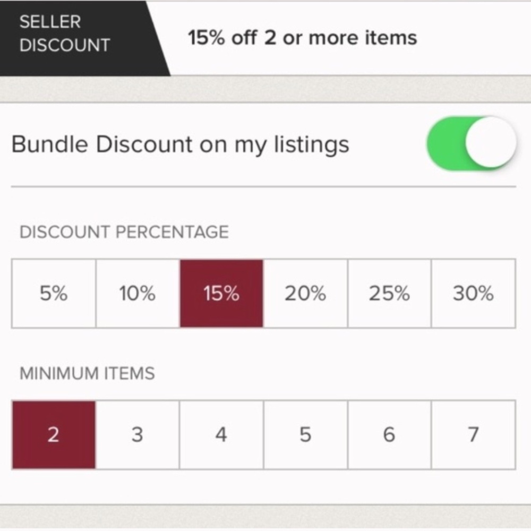This screenshot has width=531, height=531.
Task: Click the SELLER DISCOUNT banner
Action: pos(64,33)
